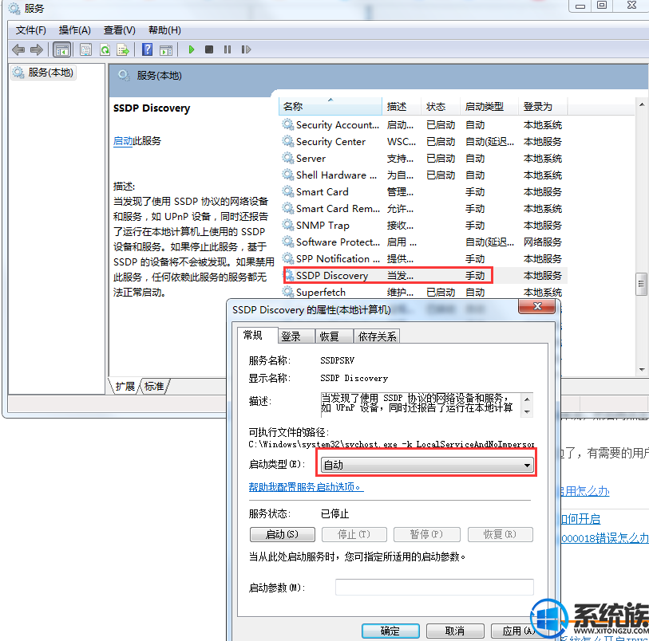Click the Forward arrow in Services toolbar

[x=37, y=50]
